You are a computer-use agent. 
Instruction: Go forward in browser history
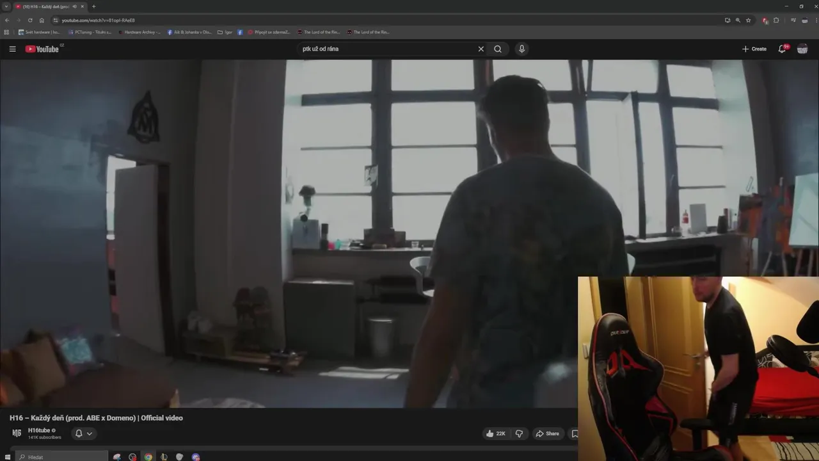point(19,20)
